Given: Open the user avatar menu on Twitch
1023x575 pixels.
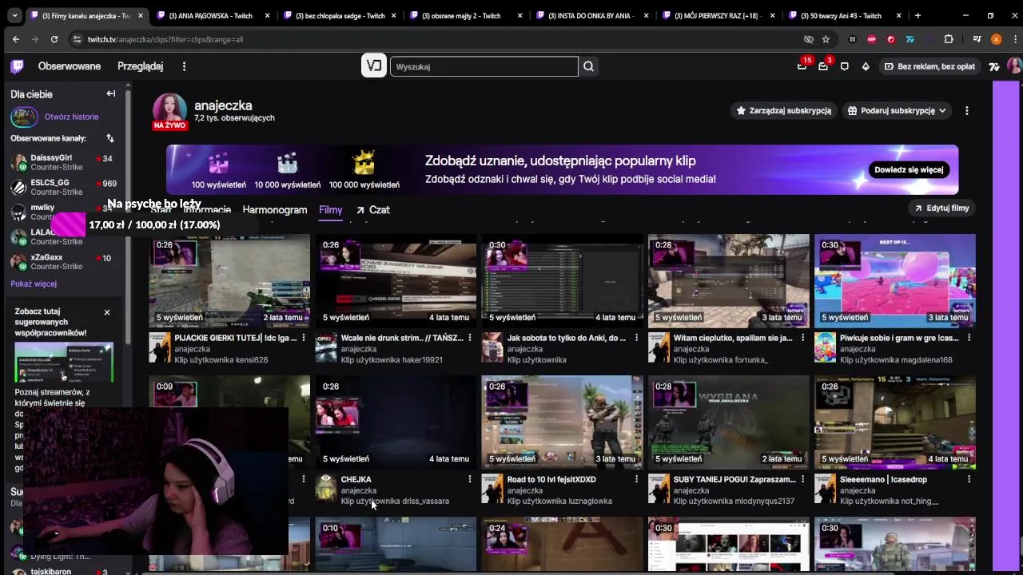Looking at the screenshot, I should [1013, 66].
